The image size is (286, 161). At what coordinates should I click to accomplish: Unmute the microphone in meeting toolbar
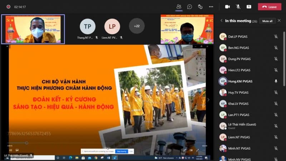tap(238, 7)
